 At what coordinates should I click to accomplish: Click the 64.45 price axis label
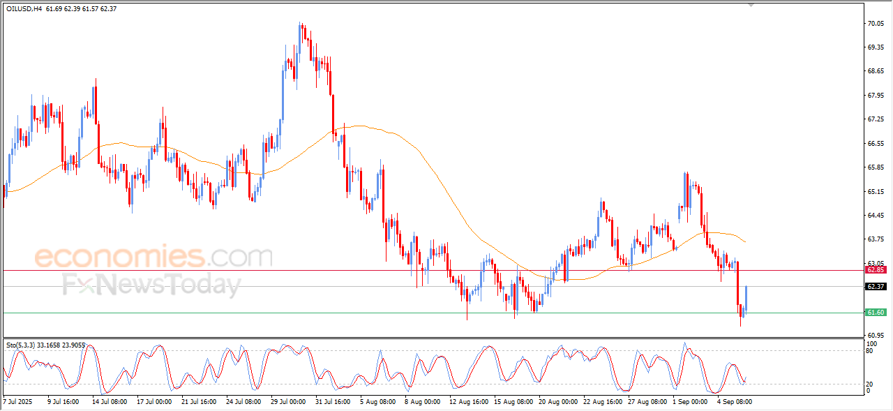click(876, 216)
